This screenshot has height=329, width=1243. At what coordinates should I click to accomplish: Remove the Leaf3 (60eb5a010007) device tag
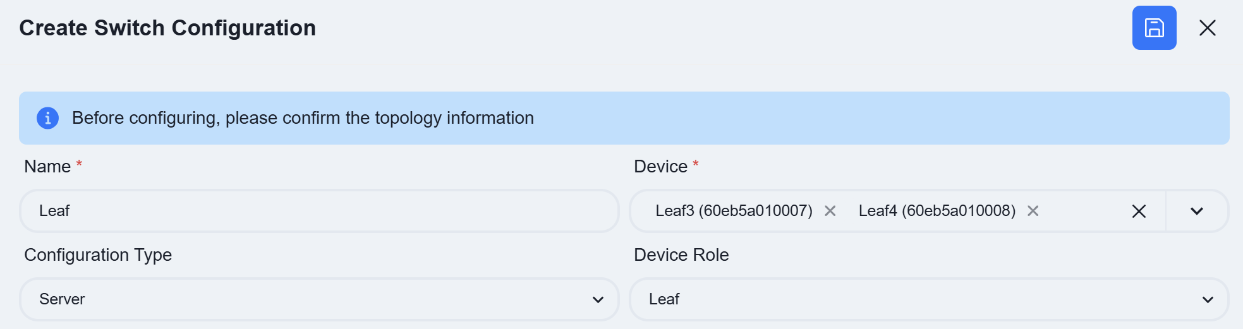[830, 211]
